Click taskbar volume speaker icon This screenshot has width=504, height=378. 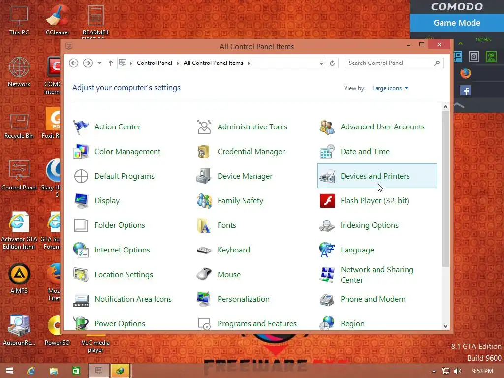pyautogui.click(x=457, y=371)
